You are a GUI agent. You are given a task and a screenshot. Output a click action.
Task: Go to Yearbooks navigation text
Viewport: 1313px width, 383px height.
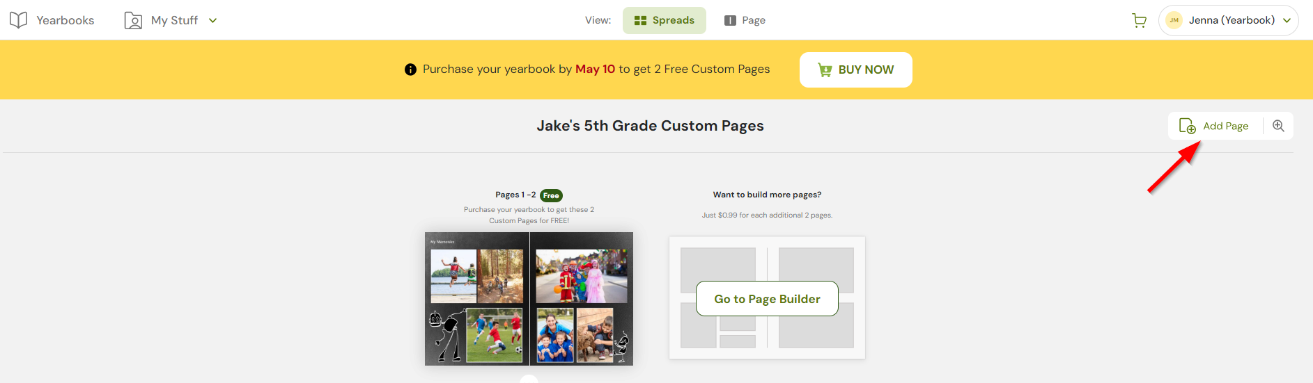click(65, 20)
